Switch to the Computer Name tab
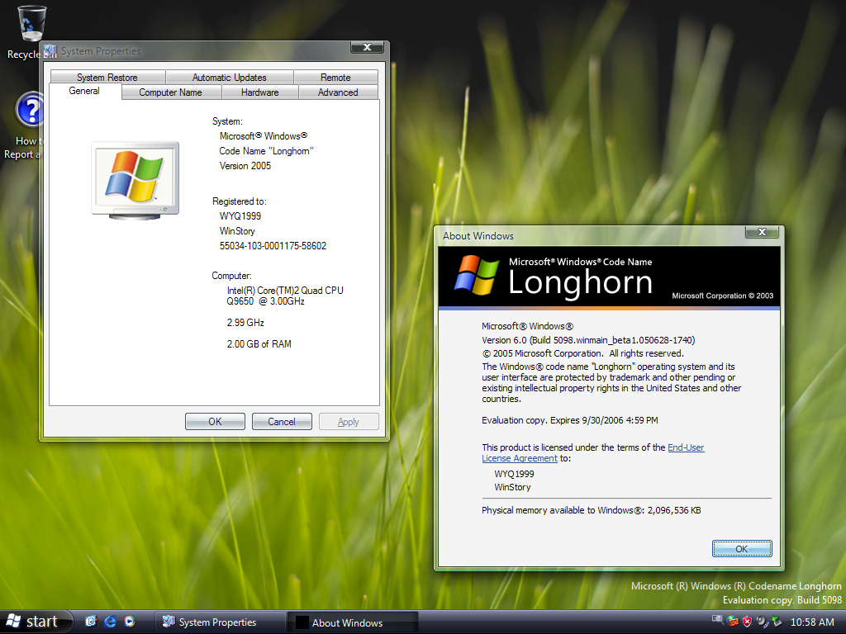 coord(171,92)
